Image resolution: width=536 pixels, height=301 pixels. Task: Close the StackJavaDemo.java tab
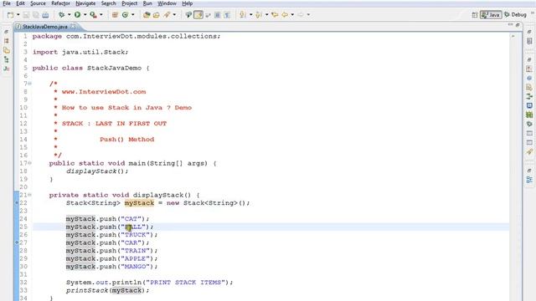(x=73, y=26)
